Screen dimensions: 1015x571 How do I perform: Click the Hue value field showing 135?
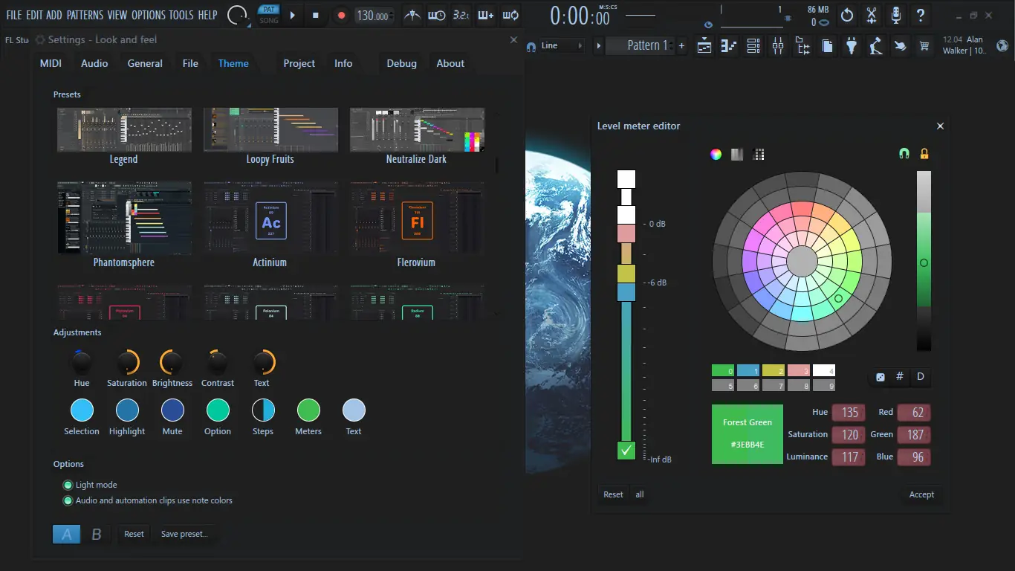click(849, 413)
